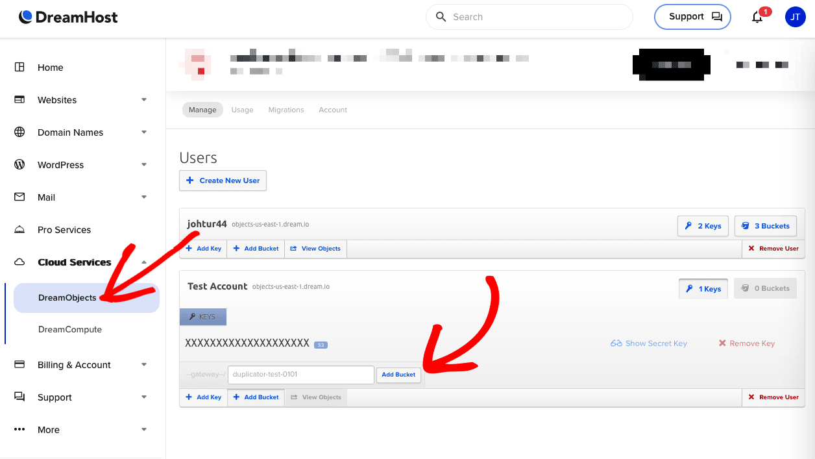Click Add Bucket under johtur44
The width and height of the screenshot is (815, 459).
[256, 249]
